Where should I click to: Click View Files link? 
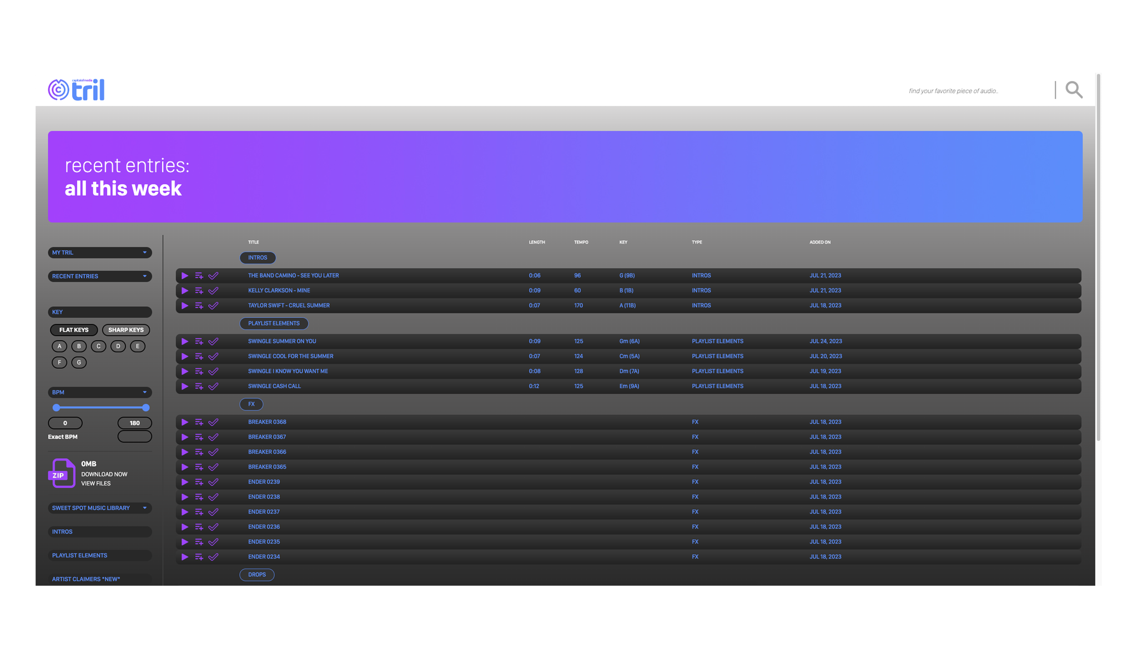pyautogui.click(x=96, y=484)
